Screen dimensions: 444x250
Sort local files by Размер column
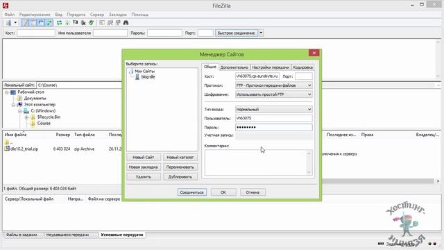coord(63,135)
